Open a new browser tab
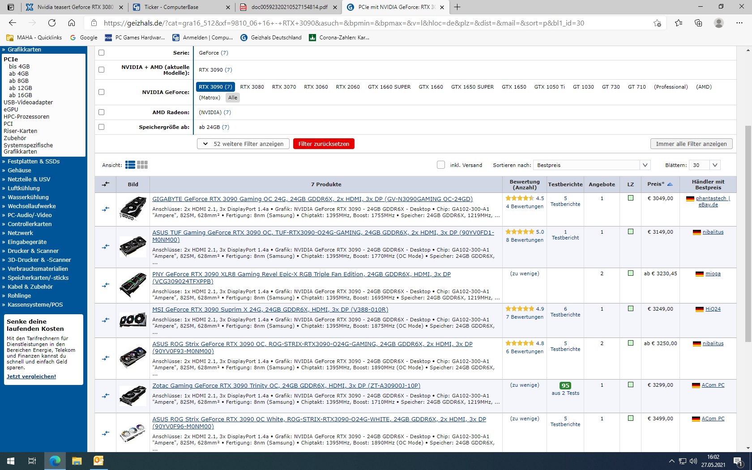The image size is (752, 470). click(x=457, y=7)
